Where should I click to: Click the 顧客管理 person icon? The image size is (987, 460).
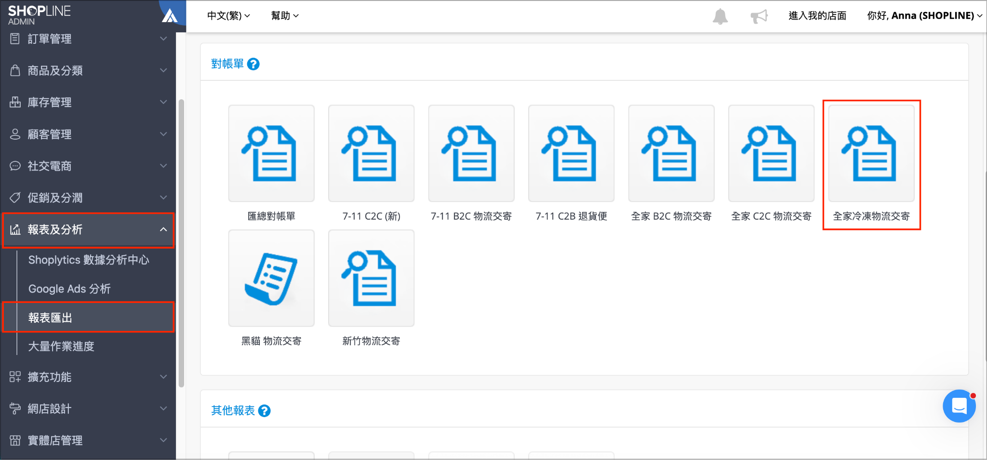pos(15,134)
